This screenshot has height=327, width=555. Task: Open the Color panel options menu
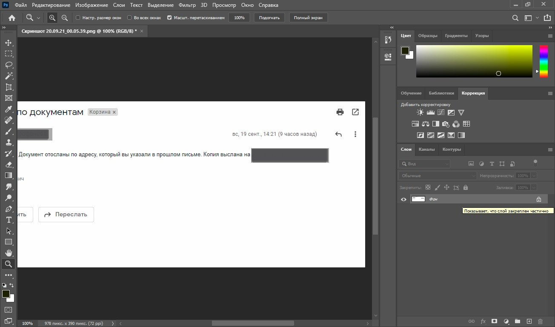point(550,36)
